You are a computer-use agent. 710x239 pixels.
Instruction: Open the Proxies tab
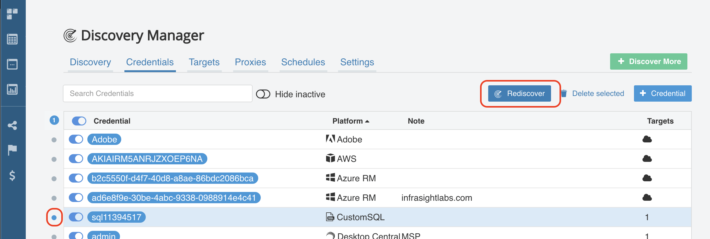coord(250,62)
